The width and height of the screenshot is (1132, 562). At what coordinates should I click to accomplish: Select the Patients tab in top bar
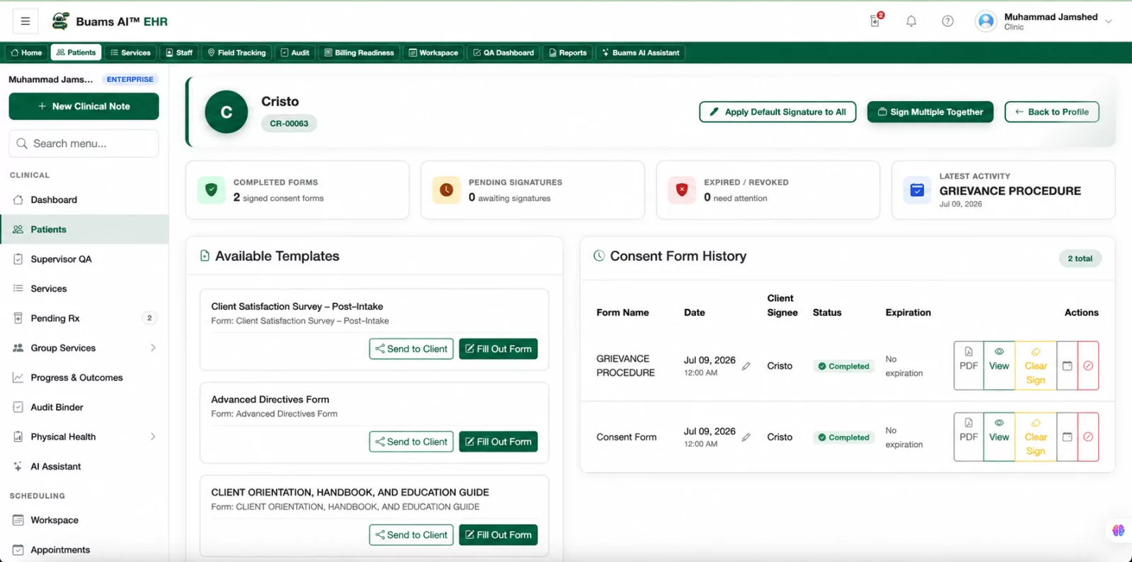pos(76,52)
